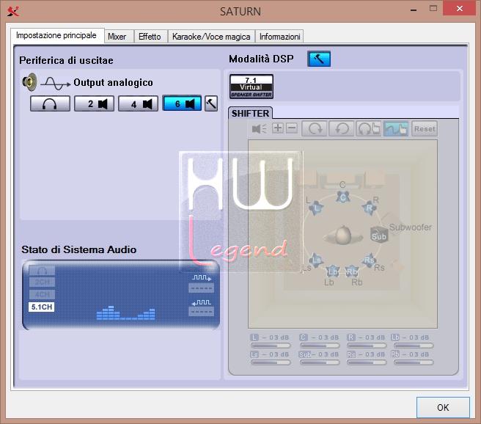Select the Rs right surround speaker
481x424 pixels.
[x=369, y=260]
